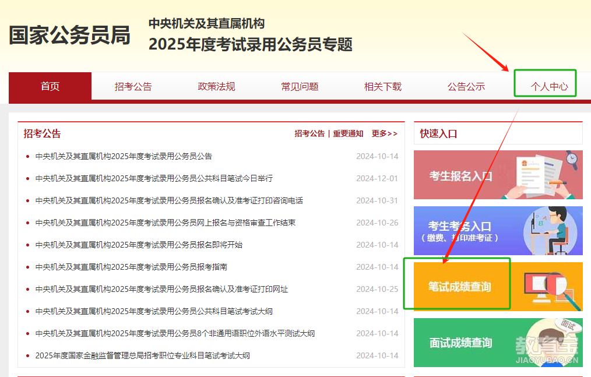Switch to the 招考公告 sub-tab link

[309, 133]
